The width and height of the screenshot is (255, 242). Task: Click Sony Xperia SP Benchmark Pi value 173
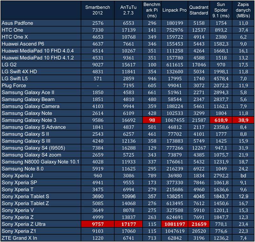click(x=152, y=183)
